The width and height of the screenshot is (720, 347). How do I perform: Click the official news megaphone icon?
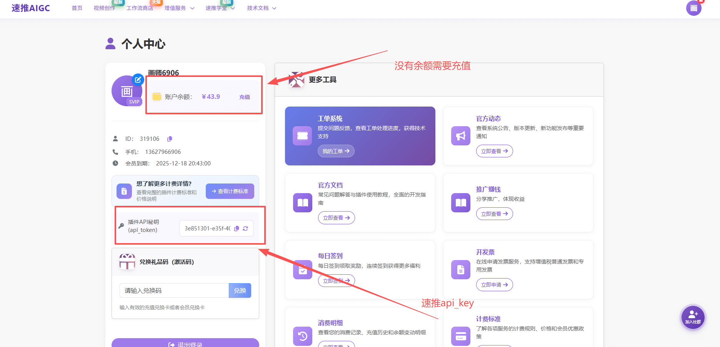coord(460,136)
